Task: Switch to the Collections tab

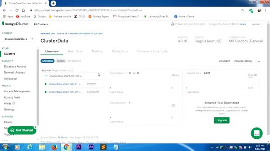Action: tap(120, 51)
